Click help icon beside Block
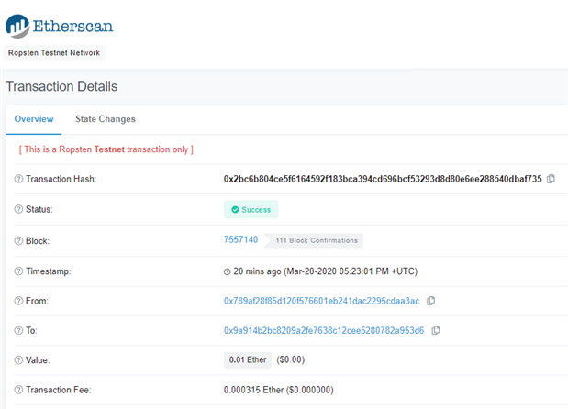Image resolution: width=568 pixels, height=409 pixels. point(18,240)
